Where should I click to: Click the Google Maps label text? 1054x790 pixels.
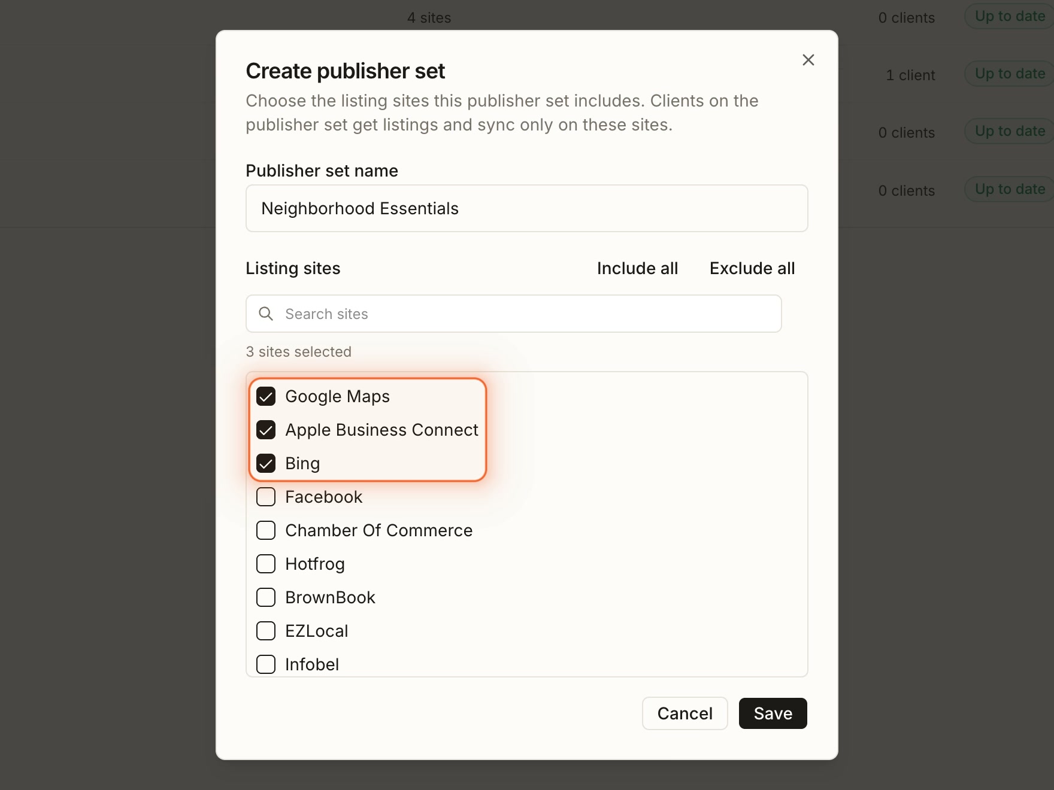tap(337, 396)
